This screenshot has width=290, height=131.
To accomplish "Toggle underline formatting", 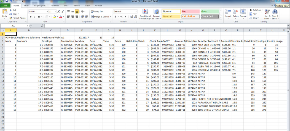I will click(x=39, y=17).
